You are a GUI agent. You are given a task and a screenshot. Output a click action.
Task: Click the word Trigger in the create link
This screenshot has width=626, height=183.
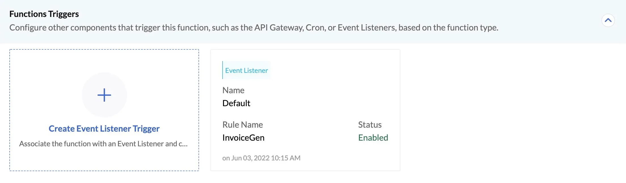pos(146,128)
